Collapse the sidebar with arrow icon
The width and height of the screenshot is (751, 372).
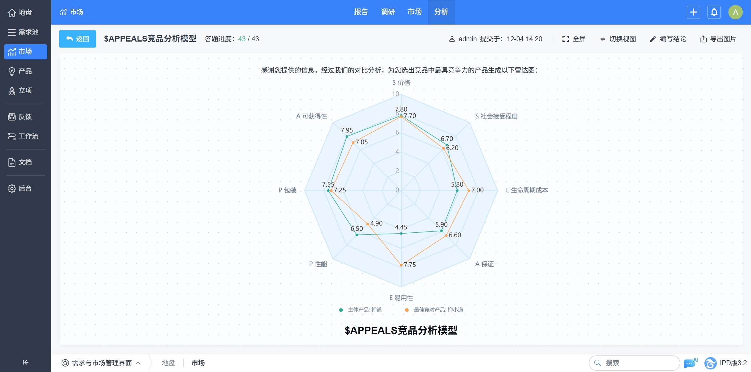(26, 362)
